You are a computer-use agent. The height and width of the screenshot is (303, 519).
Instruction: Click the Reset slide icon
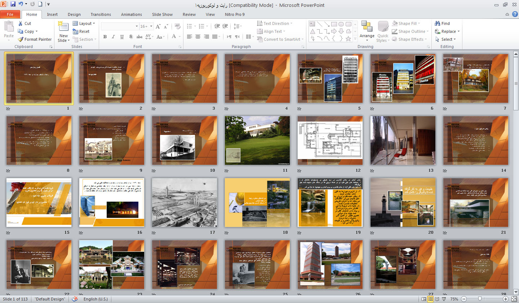coord(75,31)
